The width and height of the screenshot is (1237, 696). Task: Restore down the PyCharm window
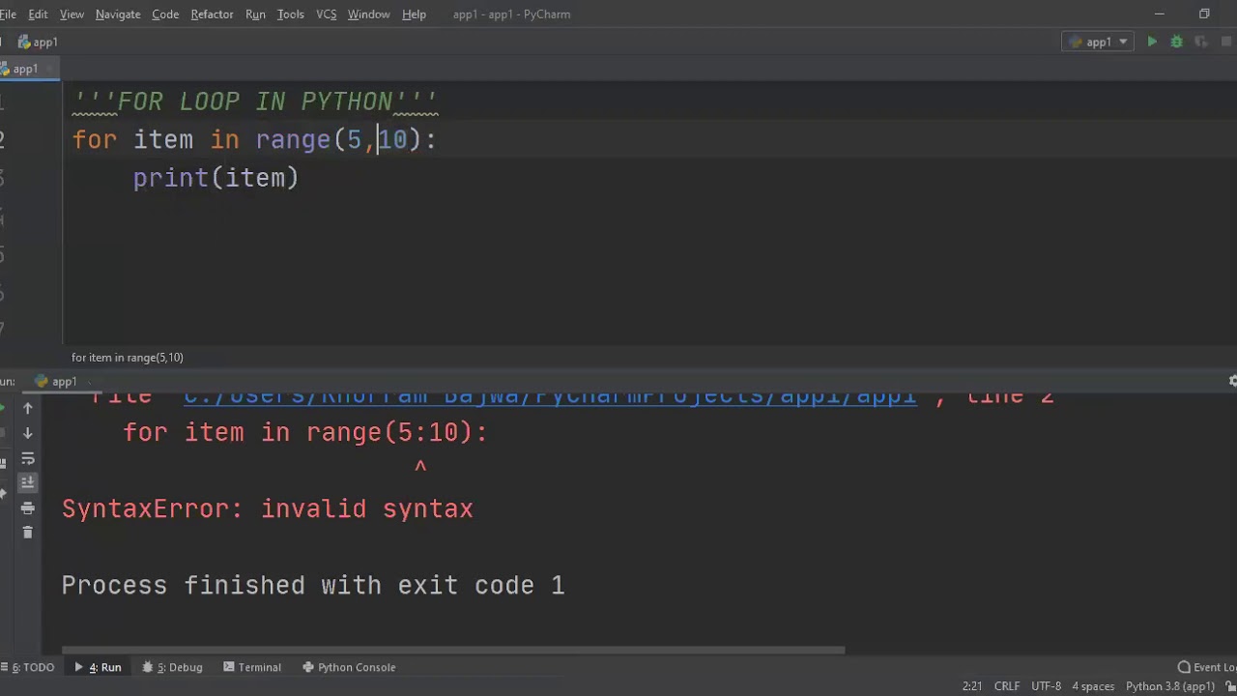click(x=1204, y=14)
